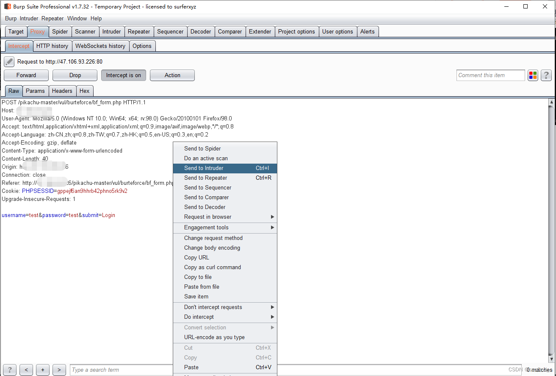Go to next search match with > button
The height and width of the screenshot is (376, 556).
[x=59, y=370]
